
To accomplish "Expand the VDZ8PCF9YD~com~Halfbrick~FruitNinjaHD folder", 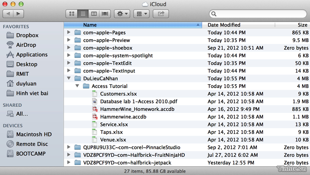I will pyautogui.click(x=69, y=155).
